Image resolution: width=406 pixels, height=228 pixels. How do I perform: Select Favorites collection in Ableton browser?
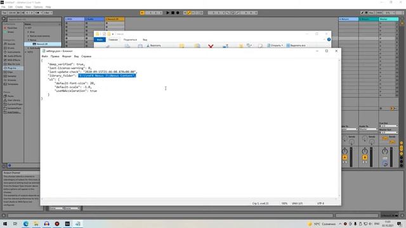pyautogui.click(x=12, y=28)
